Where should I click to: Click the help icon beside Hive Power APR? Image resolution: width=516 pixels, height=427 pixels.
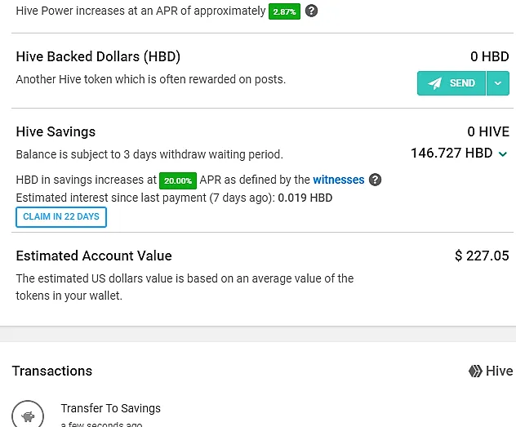pos(311,11)
